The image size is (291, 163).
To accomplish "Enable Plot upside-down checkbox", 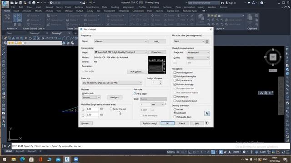I will [175, 117].
